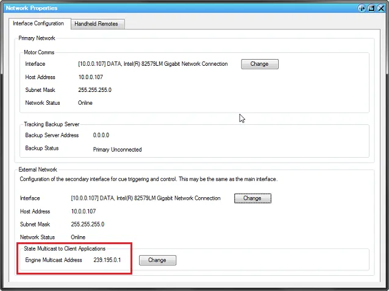Image resolution: width=389 pixels, height=291 pixels.
Task: Click Change for the External Network interface
Action: coord(252,198)
